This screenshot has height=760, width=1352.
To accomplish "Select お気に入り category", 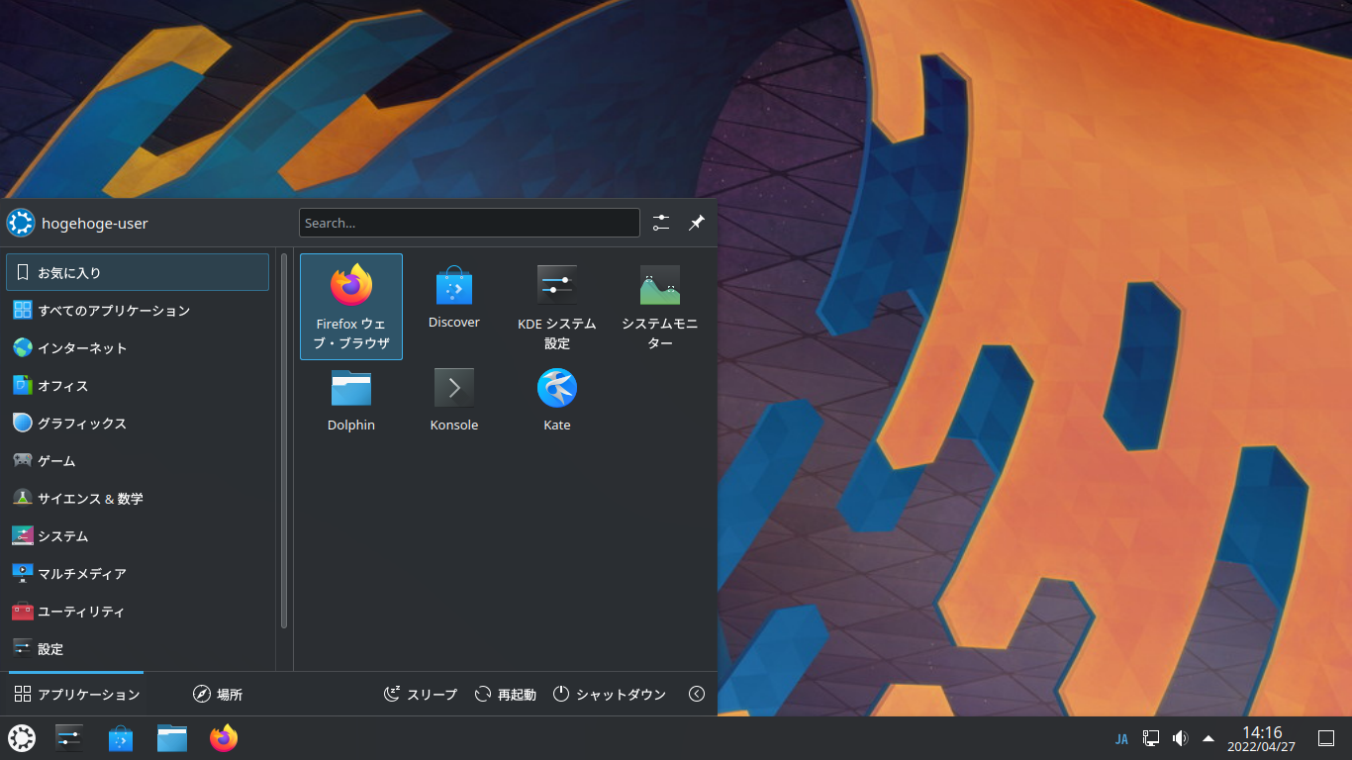I will [138, 272].
